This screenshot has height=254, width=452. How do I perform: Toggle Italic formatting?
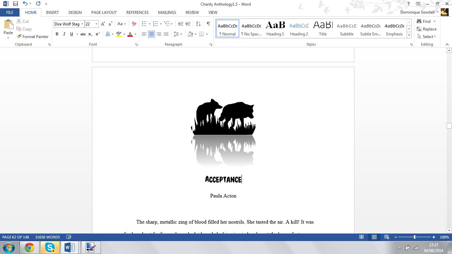click(x=64, y=34)
